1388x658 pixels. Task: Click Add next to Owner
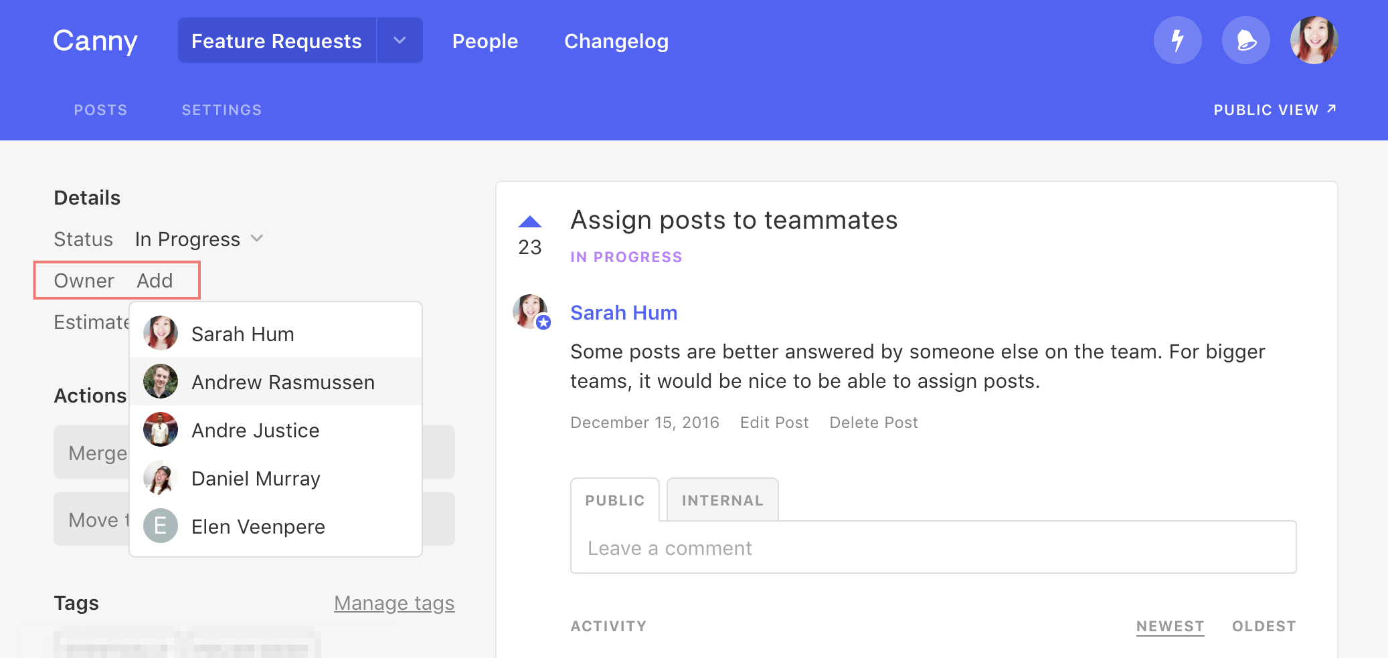[x=155, y=281]
